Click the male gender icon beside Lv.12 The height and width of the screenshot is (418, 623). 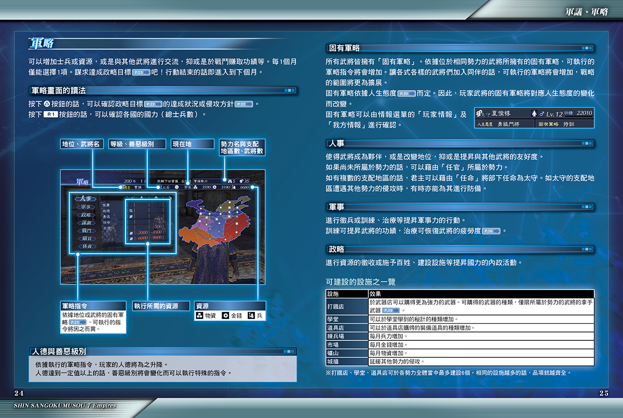pyautogui.click(x=541, y=113)
